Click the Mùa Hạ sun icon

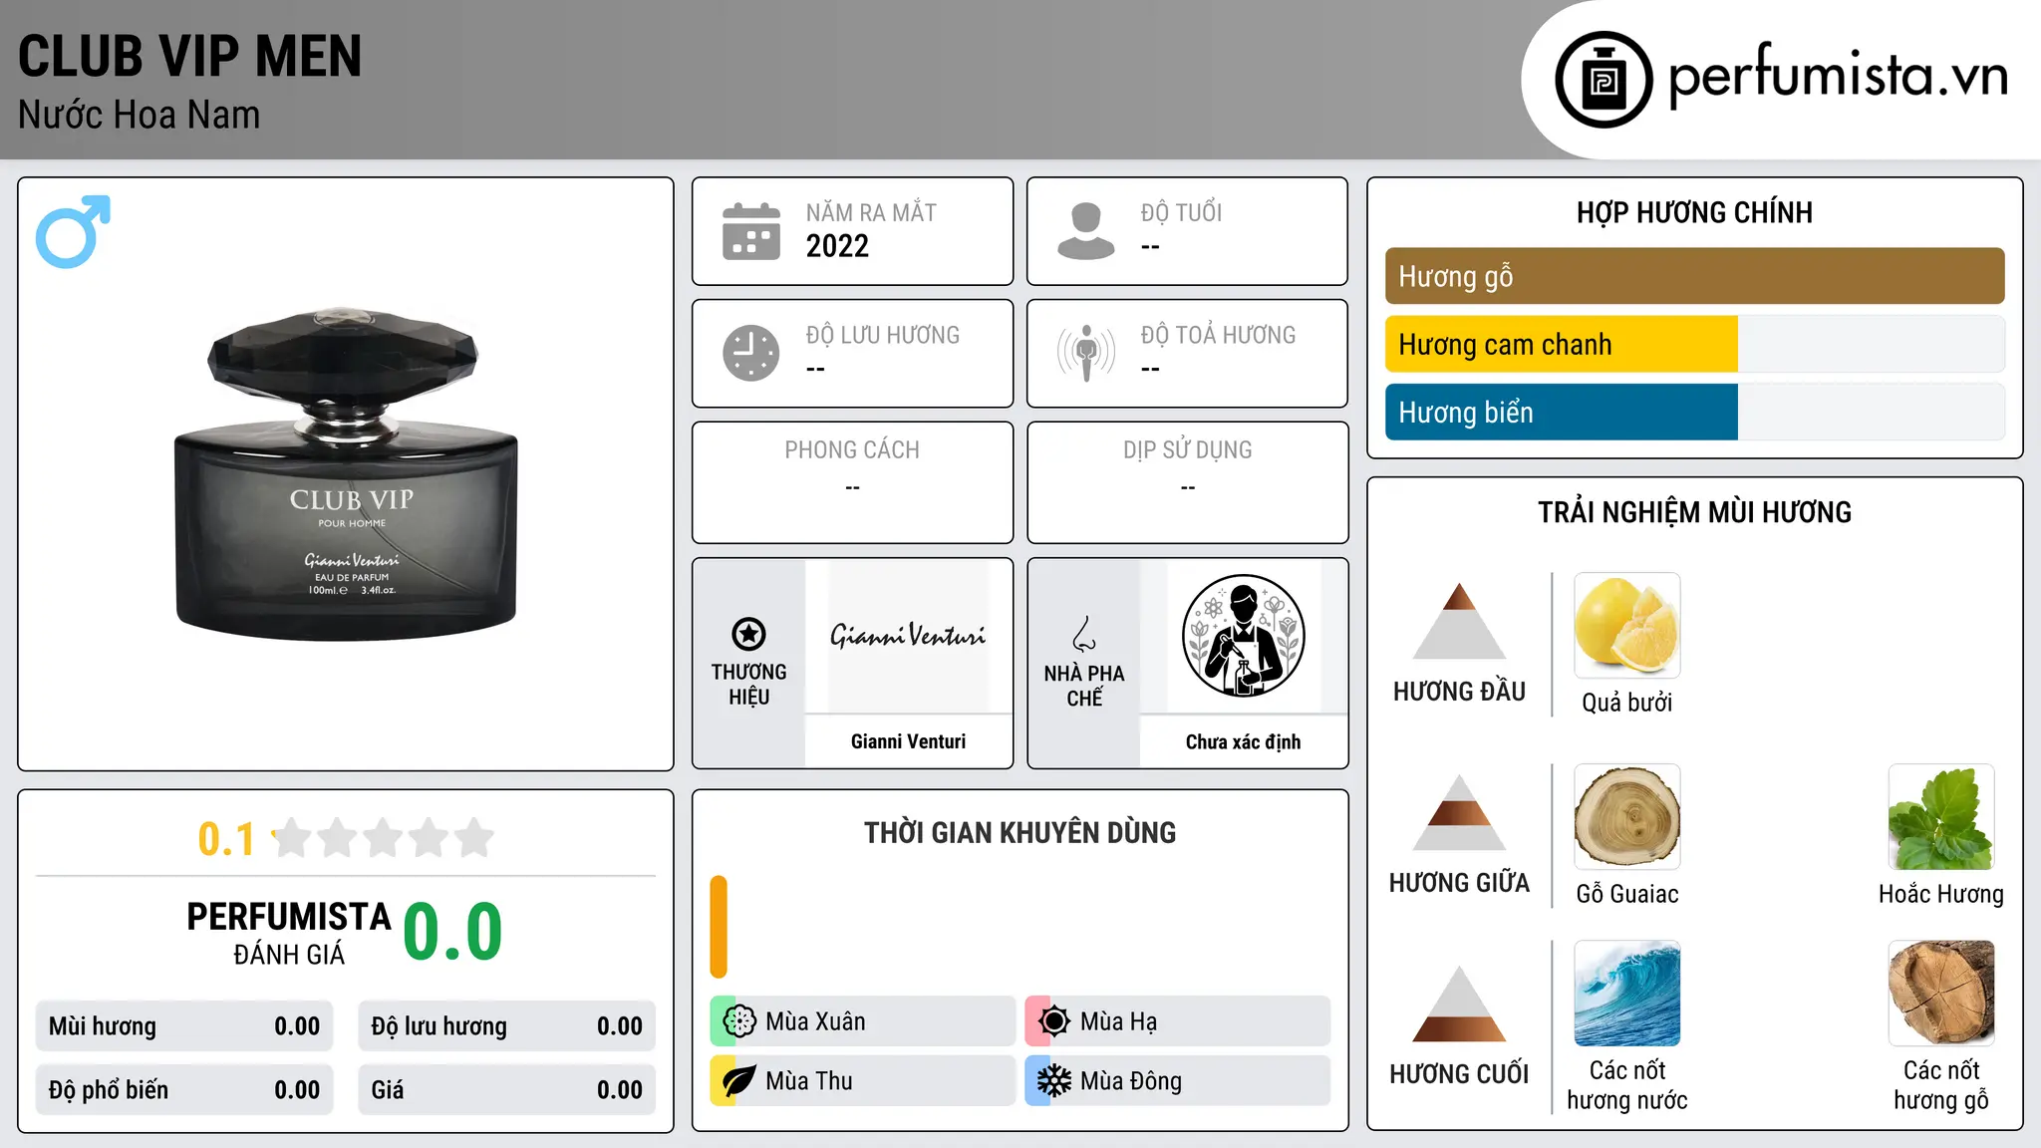coord(1054,1021)
